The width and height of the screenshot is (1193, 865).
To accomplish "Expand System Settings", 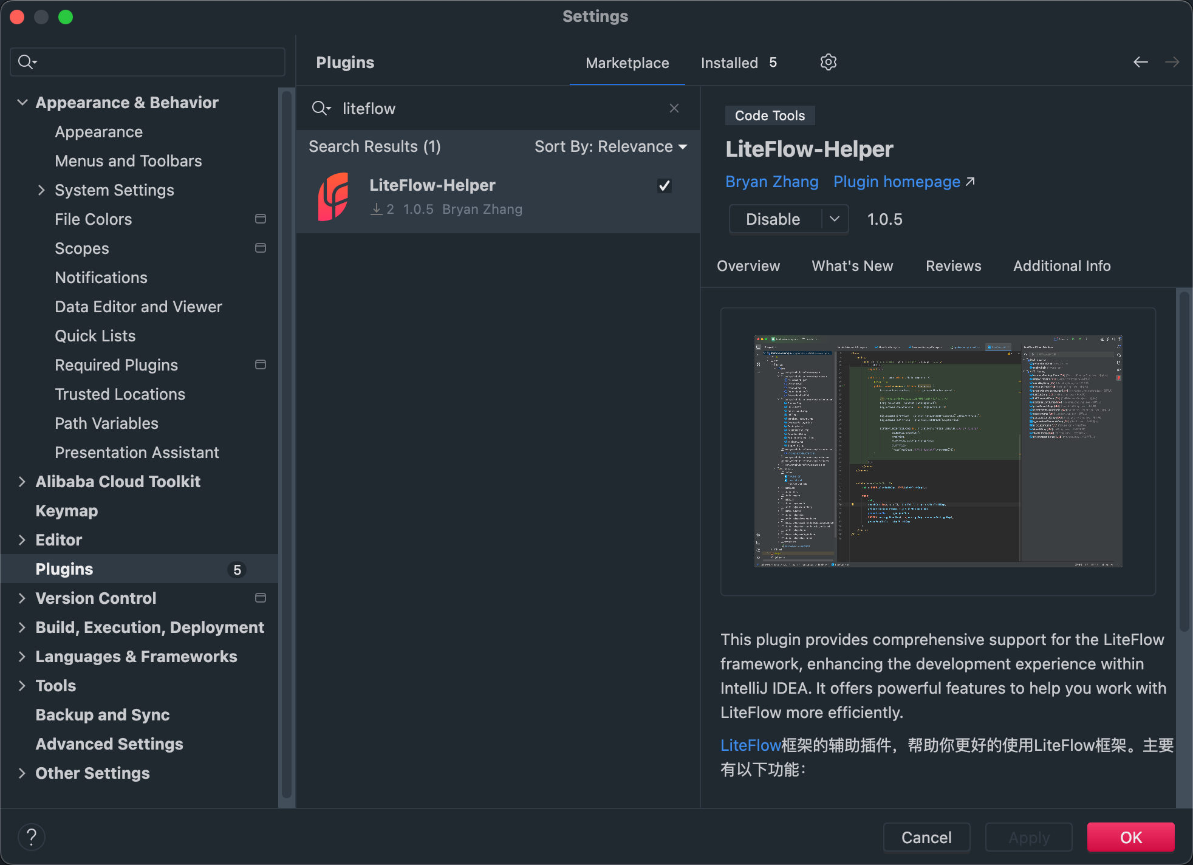I will click(x=41, y=190).
